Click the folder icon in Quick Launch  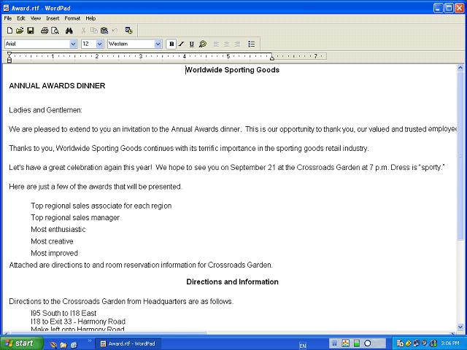63,345
